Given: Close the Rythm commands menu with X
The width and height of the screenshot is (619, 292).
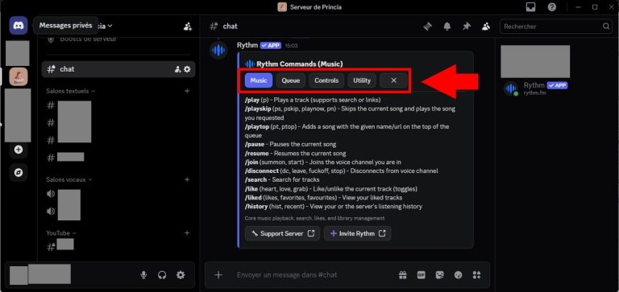Looking at the screenshot, I should point(393,80).
